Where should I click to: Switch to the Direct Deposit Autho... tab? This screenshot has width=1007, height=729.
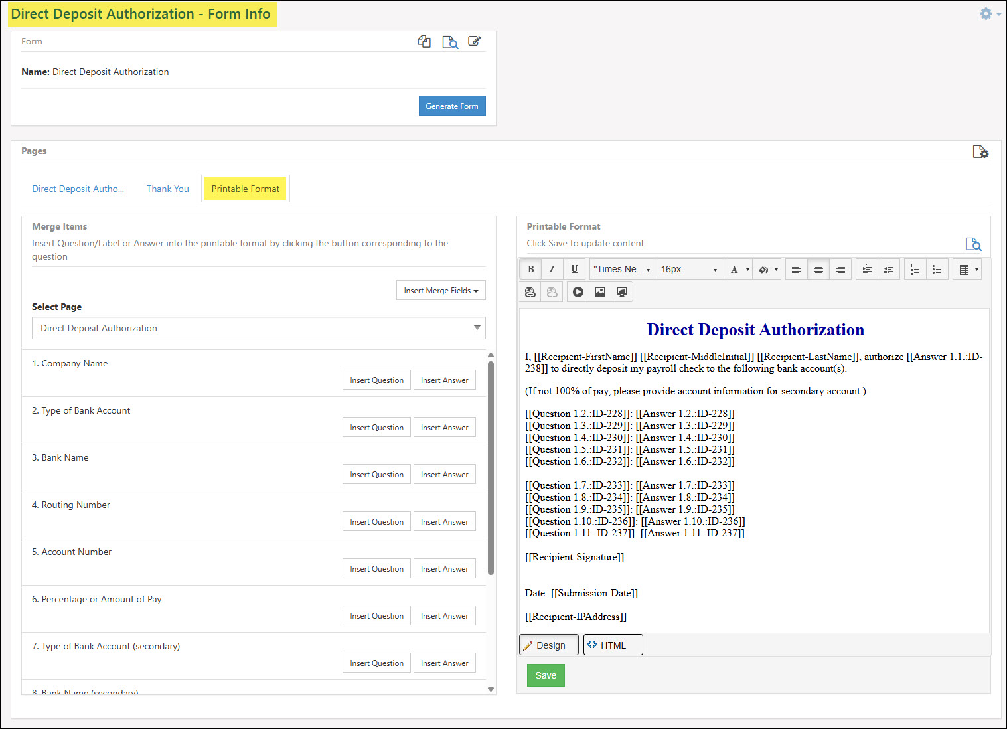(x=78, y=189)
